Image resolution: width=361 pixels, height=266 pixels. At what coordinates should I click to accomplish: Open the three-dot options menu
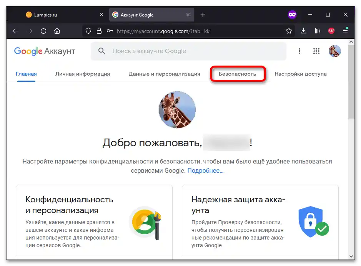click(x=299, y=51)
